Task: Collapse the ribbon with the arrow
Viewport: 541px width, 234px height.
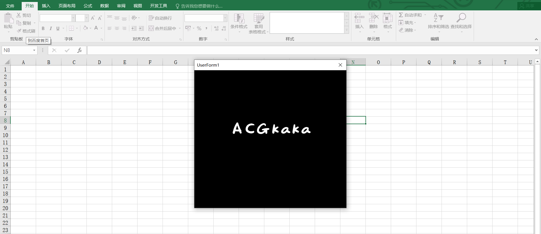Action: 536,39
